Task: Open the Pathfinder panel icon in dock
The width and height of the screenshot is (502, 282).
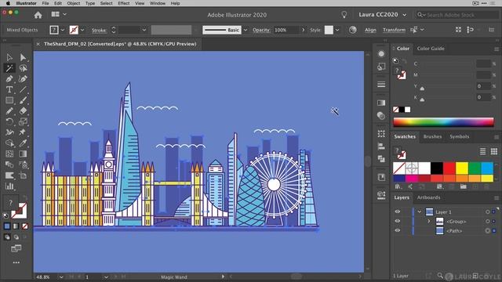Action: (x=381, y=158)
